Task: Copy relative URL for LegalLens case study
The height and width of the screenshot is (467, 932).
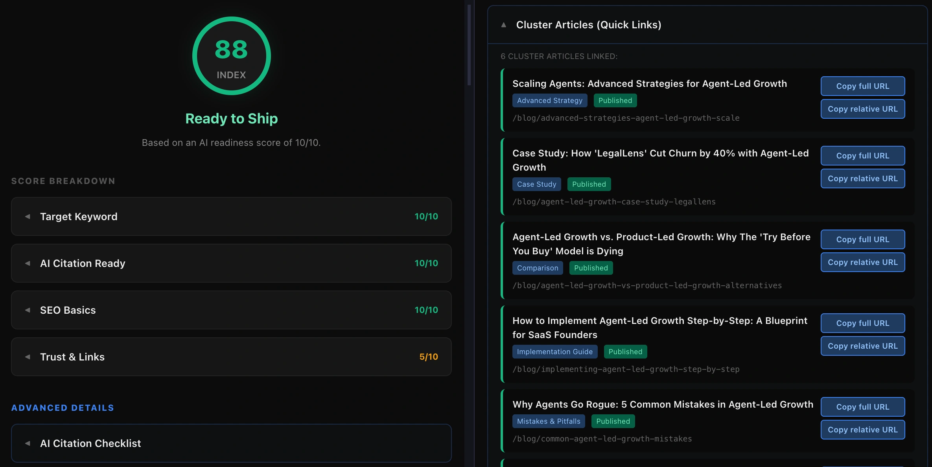Action: (862, 178)
